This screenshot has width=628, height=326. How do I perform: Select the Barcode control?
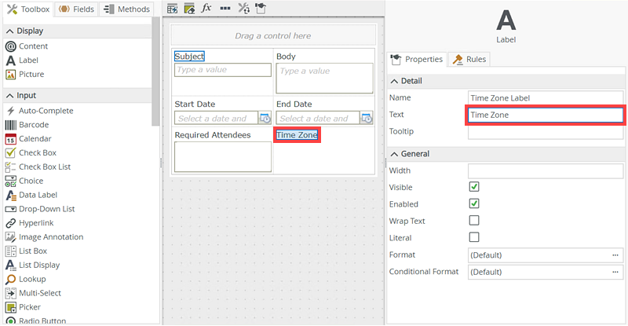point(27,125)
